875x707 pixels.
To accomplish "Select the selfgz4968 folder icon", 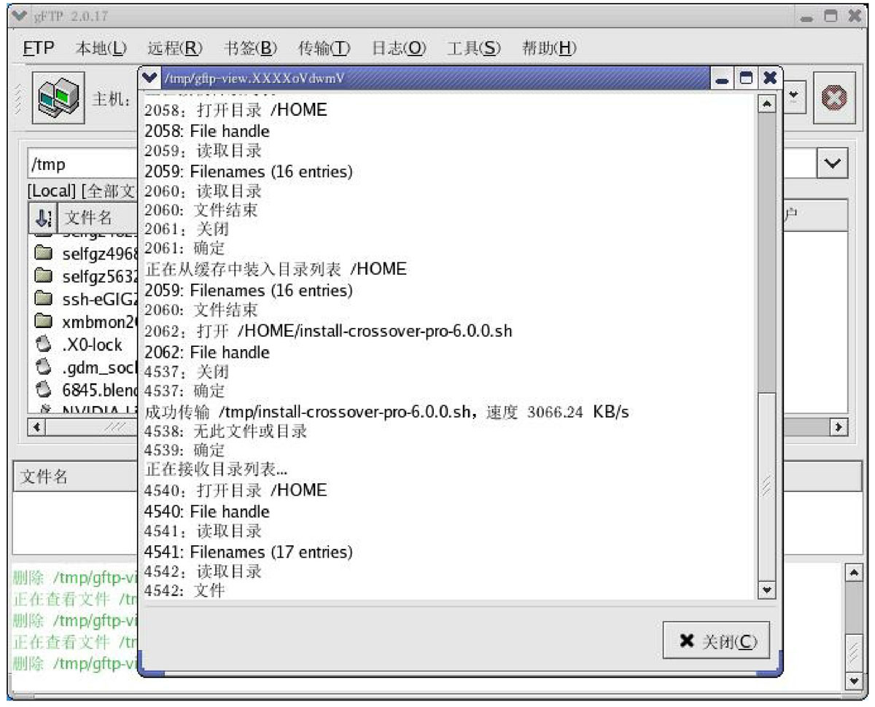I will [x=45, y=254].
